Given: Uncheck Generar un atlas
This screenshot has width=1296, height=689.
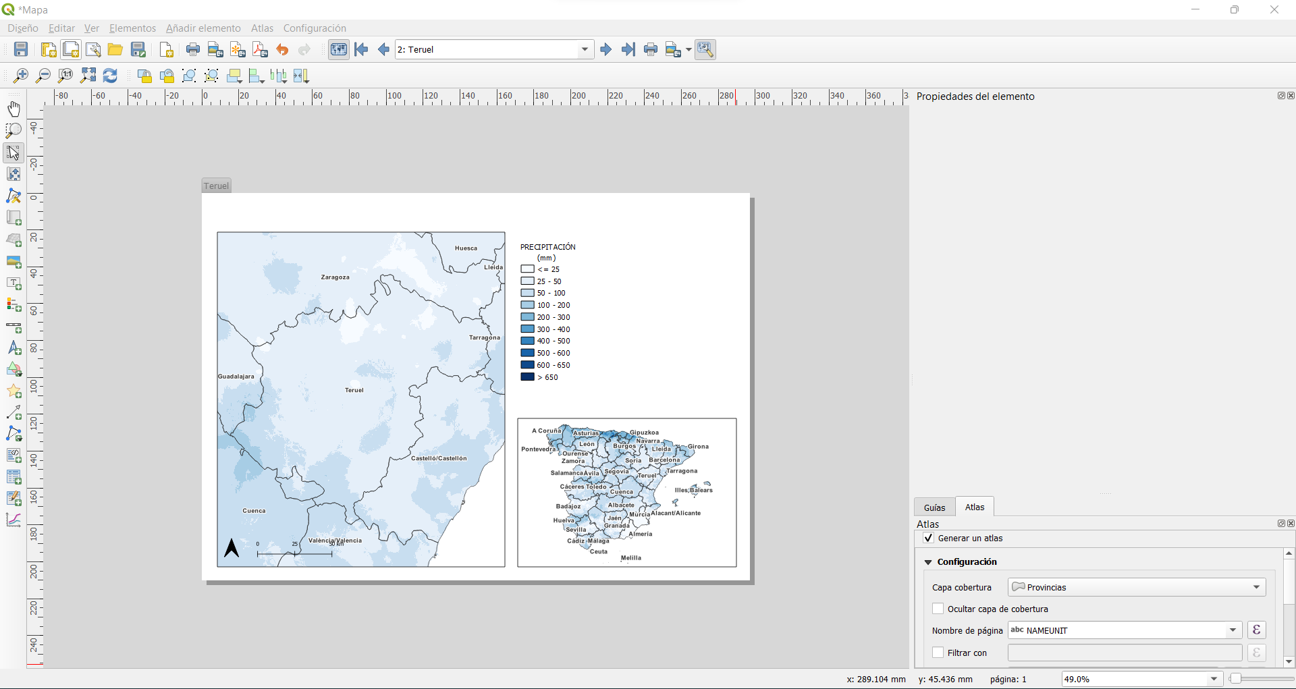Looking at the screenshot, I should pyautogui.click(x=929, y=538).
